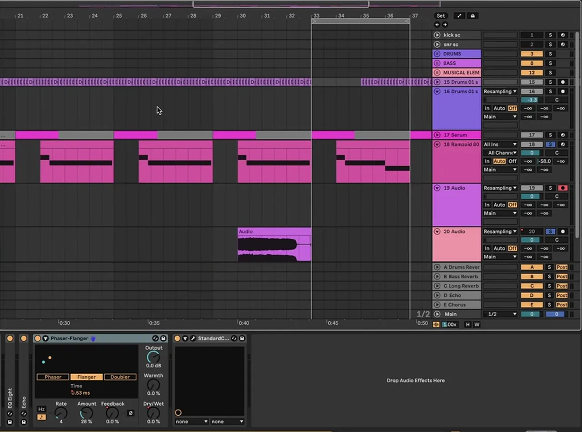The height and width of the screenshot is (432, 582).
Task: Save the Echo device preset
Action: (24, 422)
